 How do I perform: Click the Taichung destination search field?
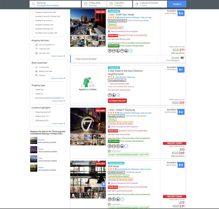(x=55, y=4)
